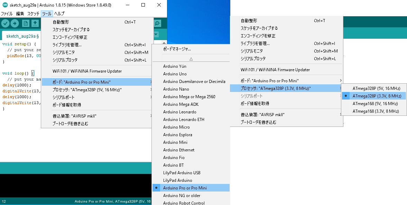Open the ファイル menu

coord(7,14)
